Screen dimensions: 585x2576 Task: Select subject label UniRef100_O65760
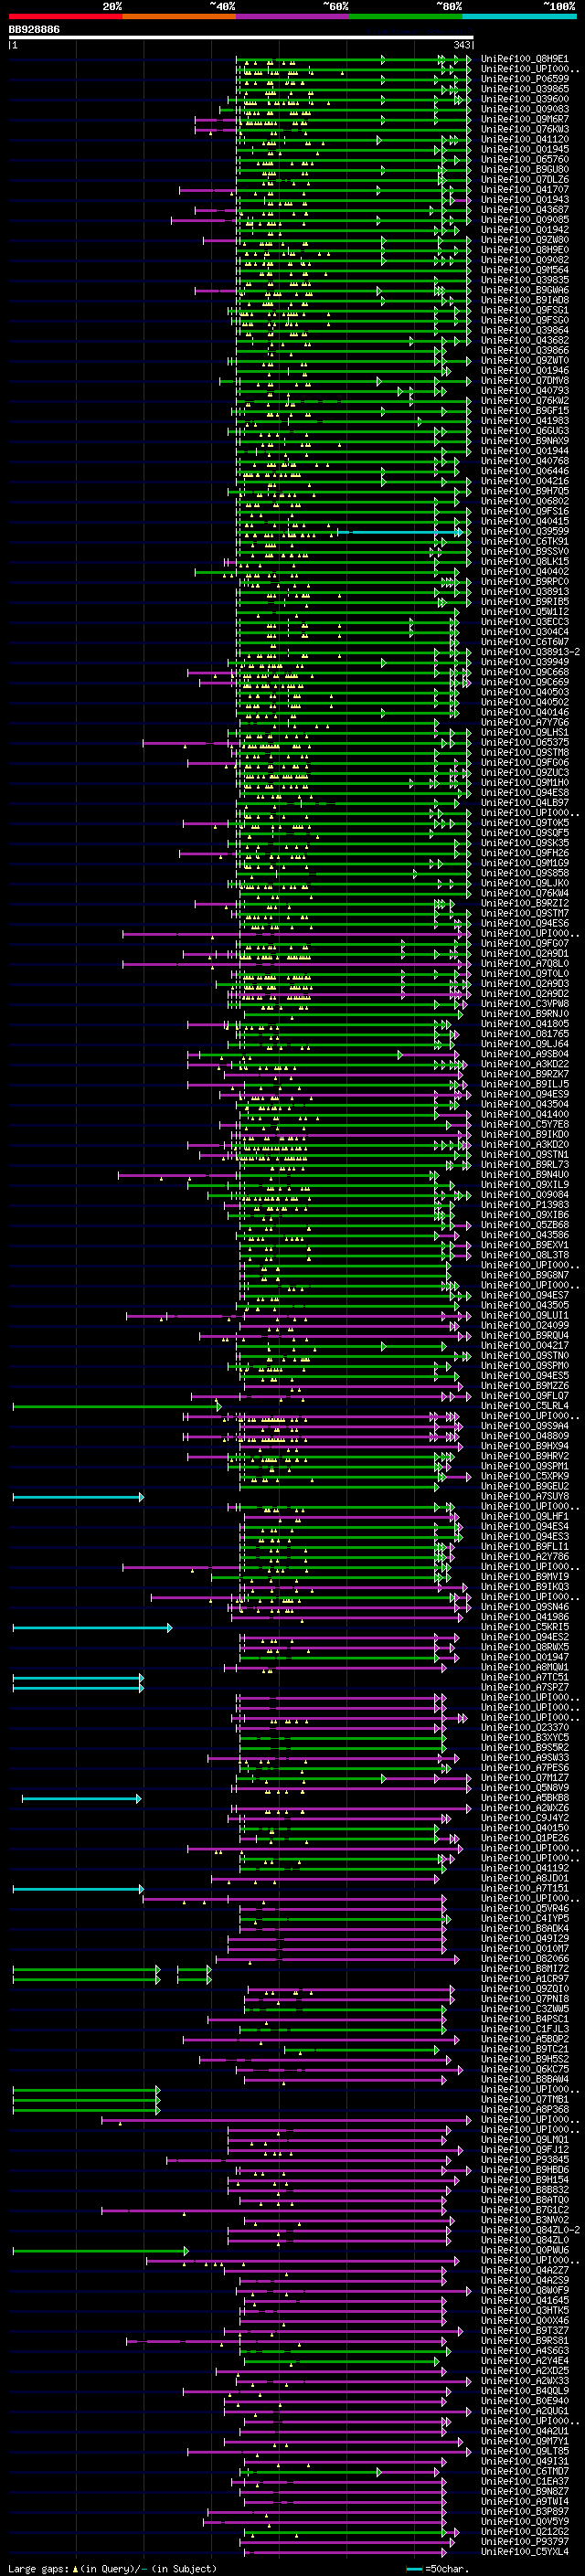click(524, 159)
